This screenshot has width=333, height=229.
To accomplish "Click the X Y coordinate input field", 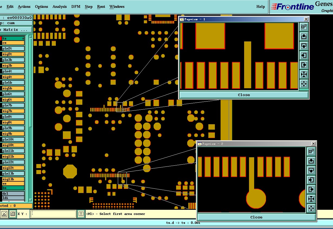I will click(54, 214).
